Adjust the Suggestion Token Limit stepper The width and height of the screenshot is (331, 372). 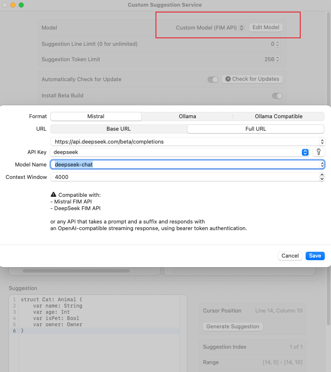[278, 60]
